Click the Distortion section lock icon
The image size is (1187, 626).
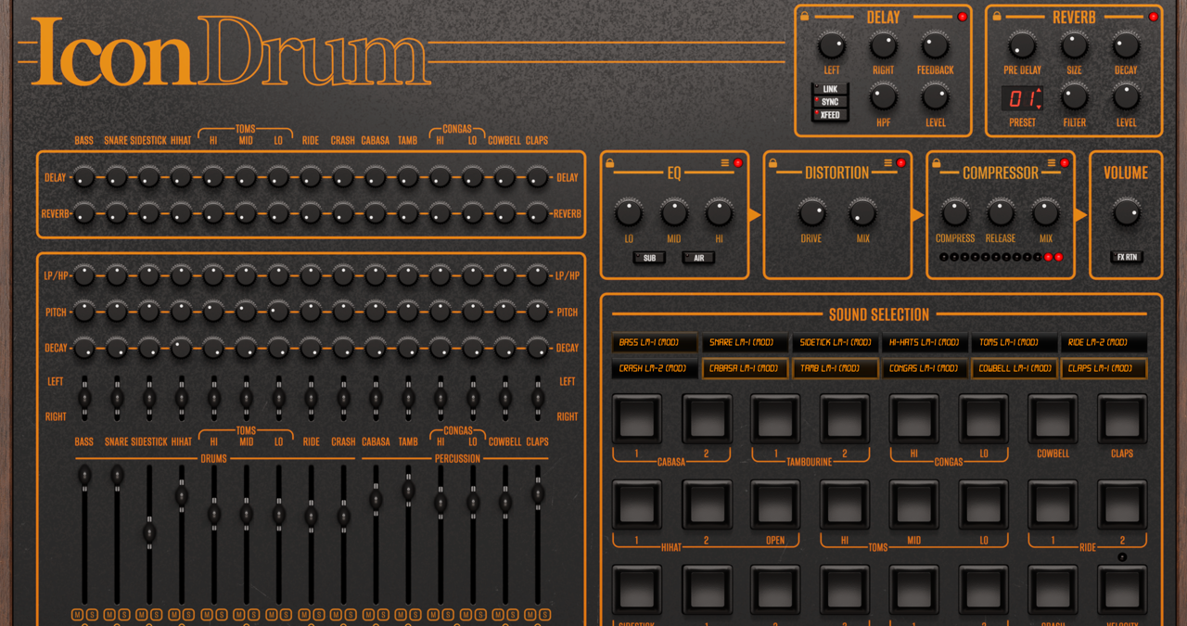point(772,163)
